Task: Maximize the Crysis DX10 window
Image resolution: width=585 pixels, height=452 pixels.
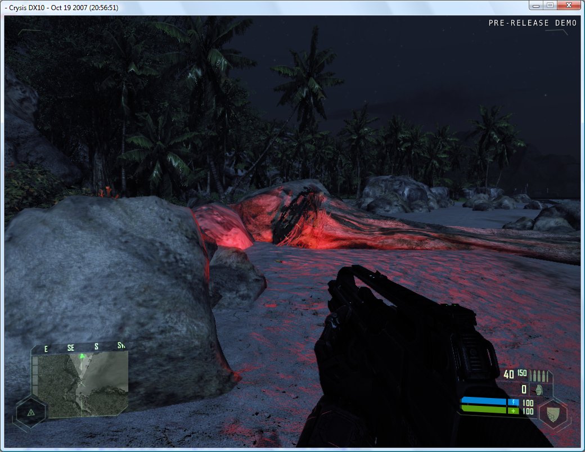Action: [550, 6]
